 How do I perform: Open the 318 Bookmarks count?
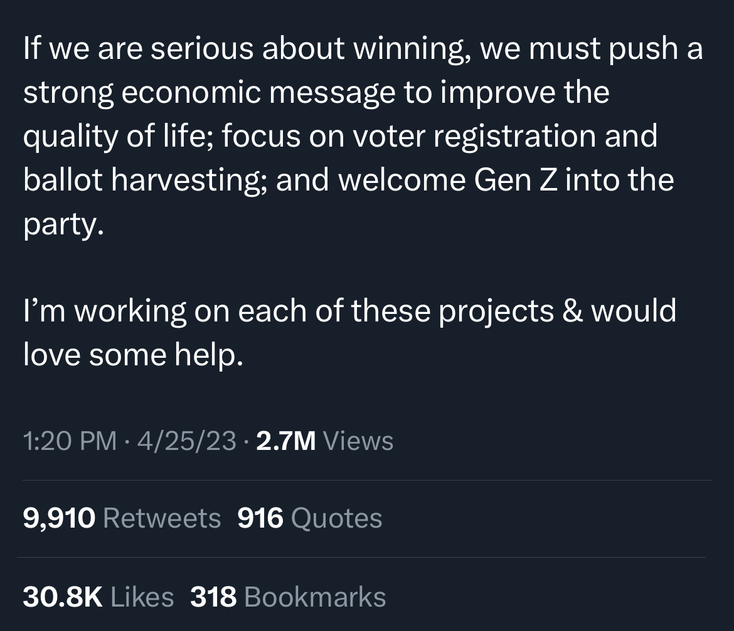point(288,597)
